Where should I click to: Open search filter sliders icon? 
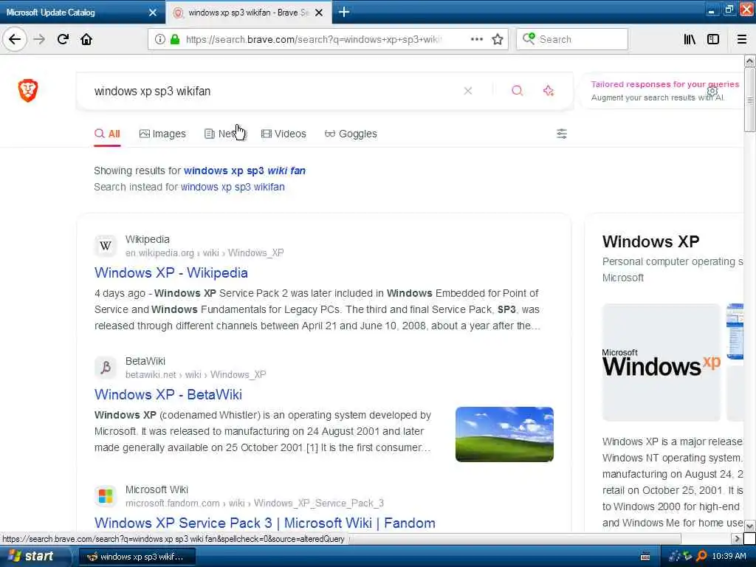click(x=562, y=134)
